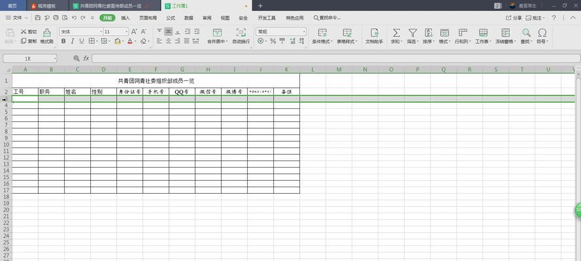Open the Sum (求和) sigma tool
Viewport: 581px width, 261px height.
[x=396, y=33]
